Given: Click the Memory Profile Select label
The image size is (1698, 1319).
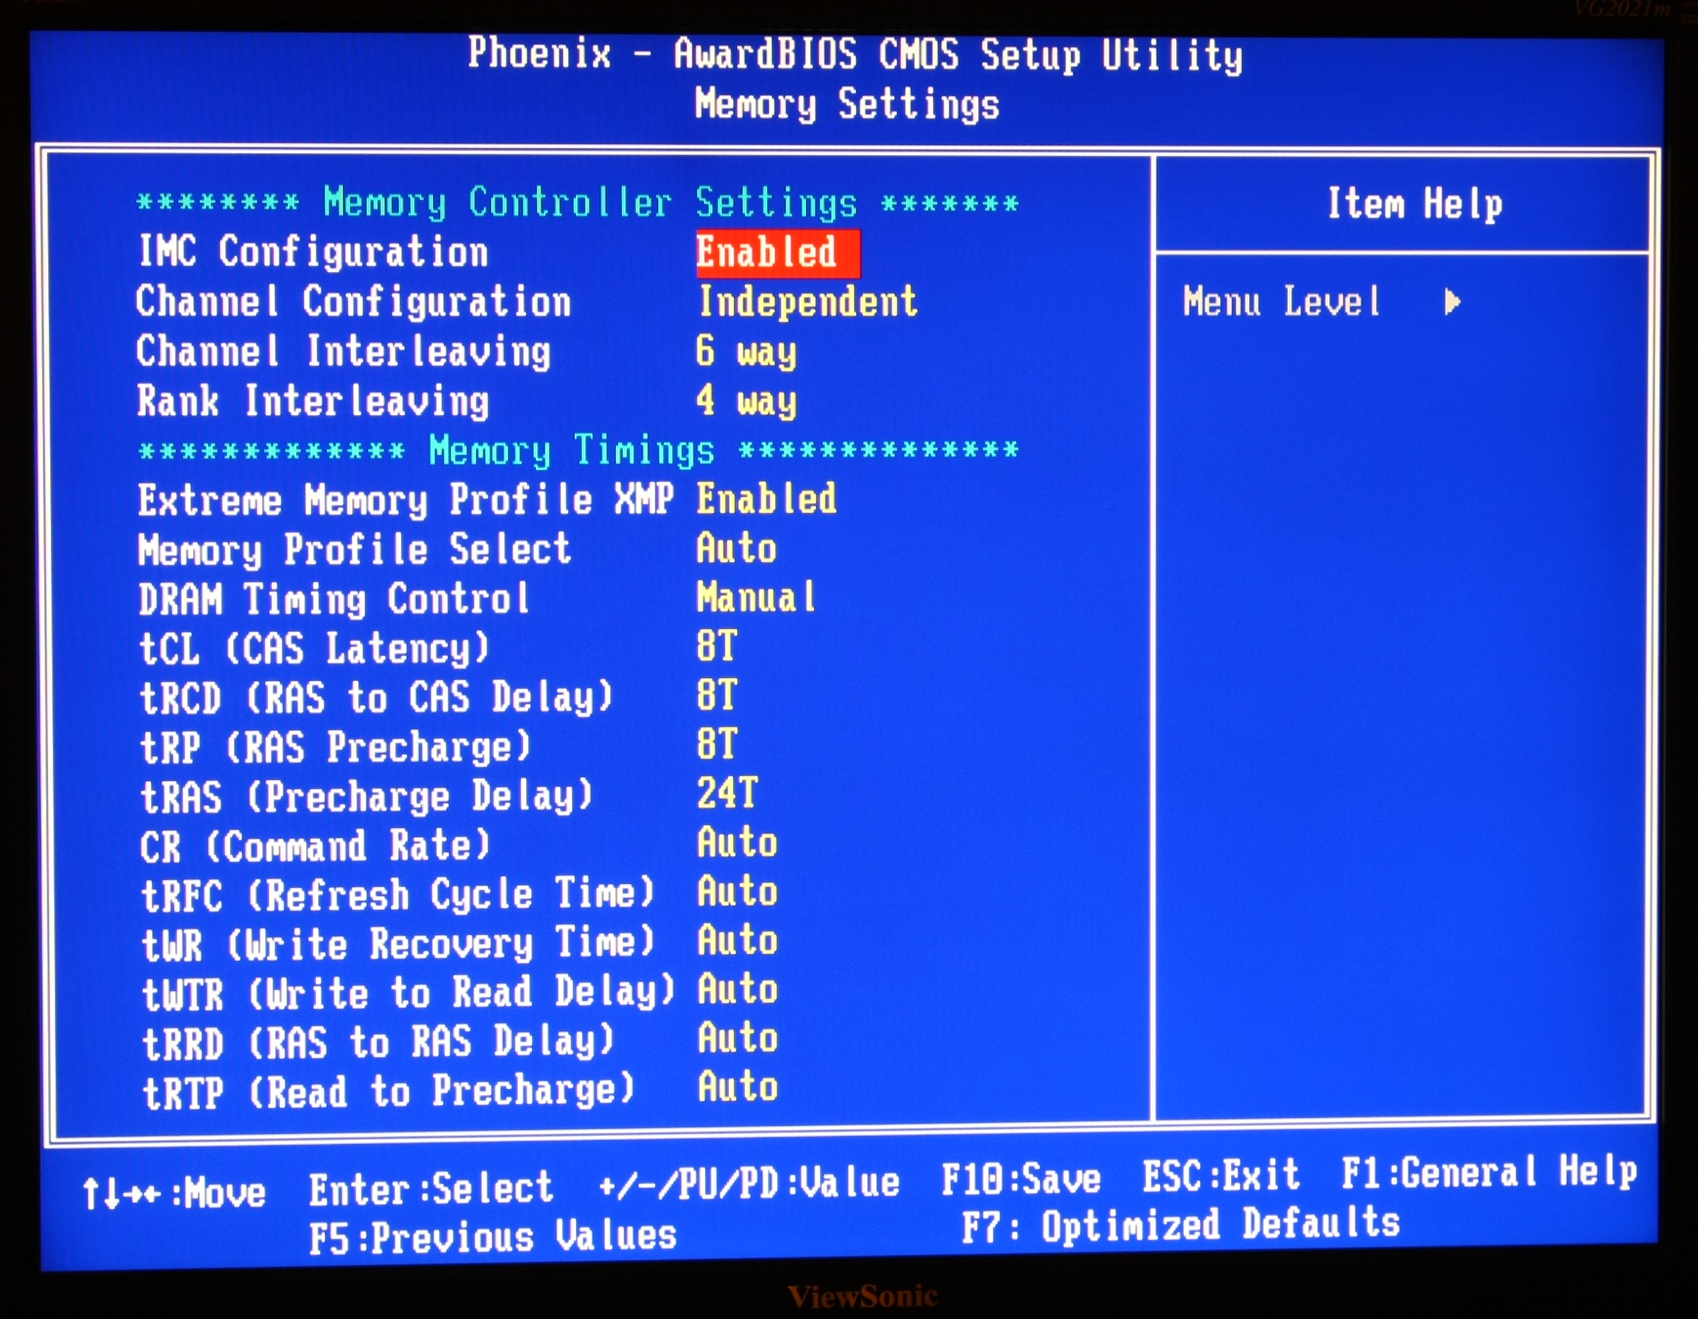Looking at the screenshot, I should 353,551.
